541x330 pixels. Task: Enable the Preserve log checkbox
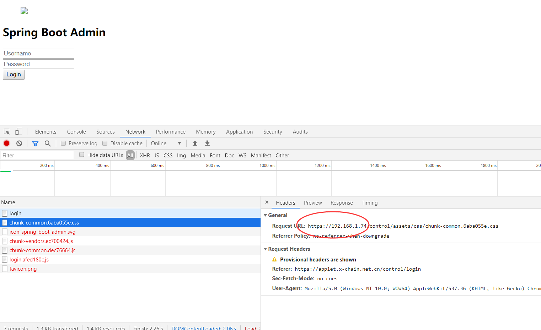coord(63,143)
